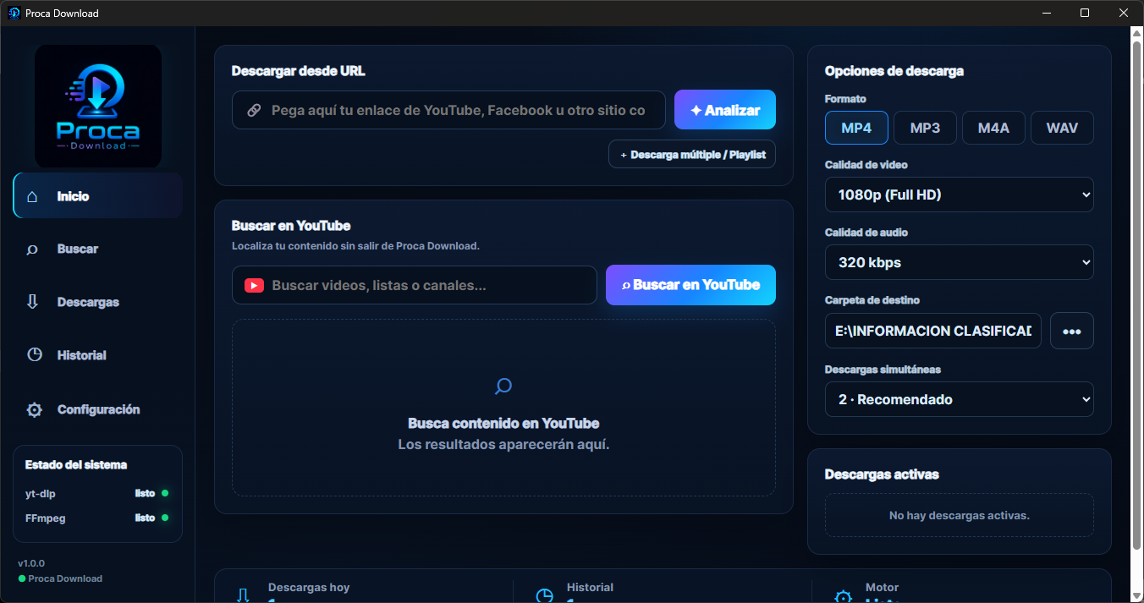
Task: Click the download arrow icon beside Descargas
Action: 33,302
